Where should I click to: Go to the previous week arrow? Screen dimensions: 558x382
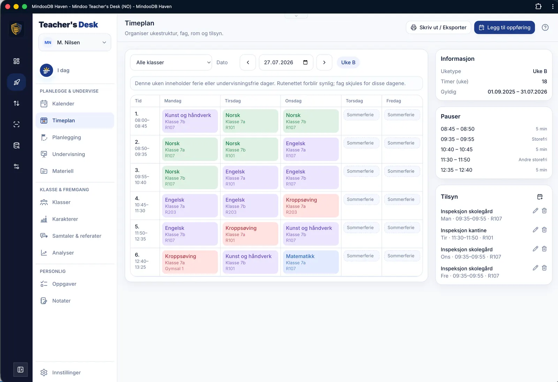coord(248,63)
